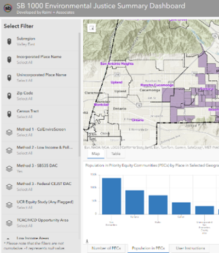This screenshot has width=219, height=253.
Task: Click the Developed by Raimi + Associates subtitle
Action: 45,13
